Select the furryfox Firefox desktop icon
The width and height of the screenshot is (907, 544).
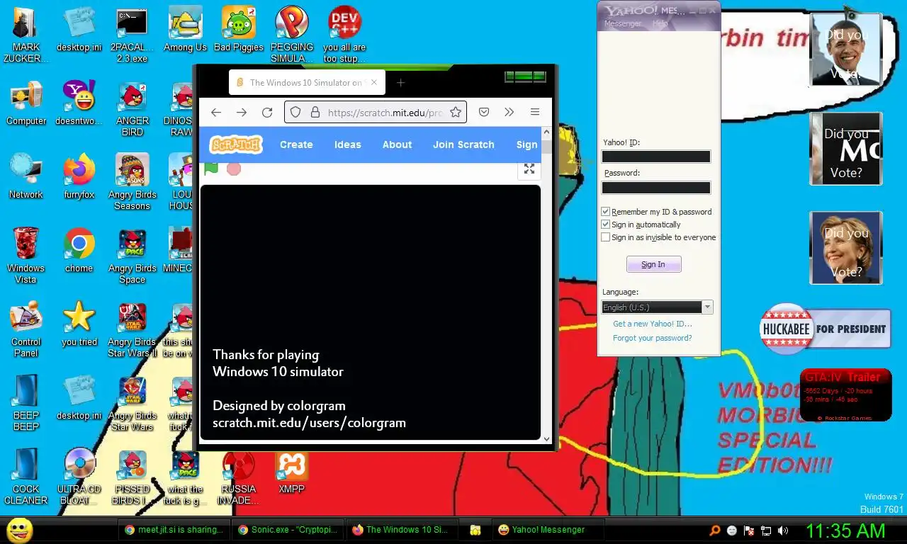(x=79, y=176)
